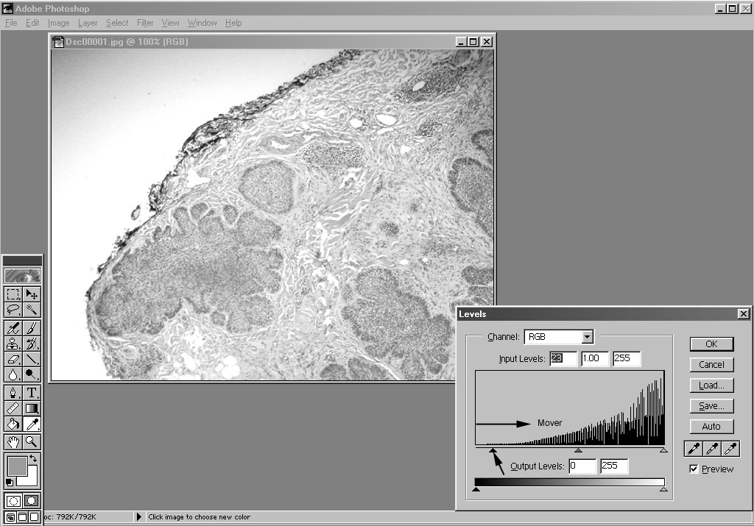Pick the Lasso tool in toolbox
The width and height of the screenshot is (754, 526).
13,310
